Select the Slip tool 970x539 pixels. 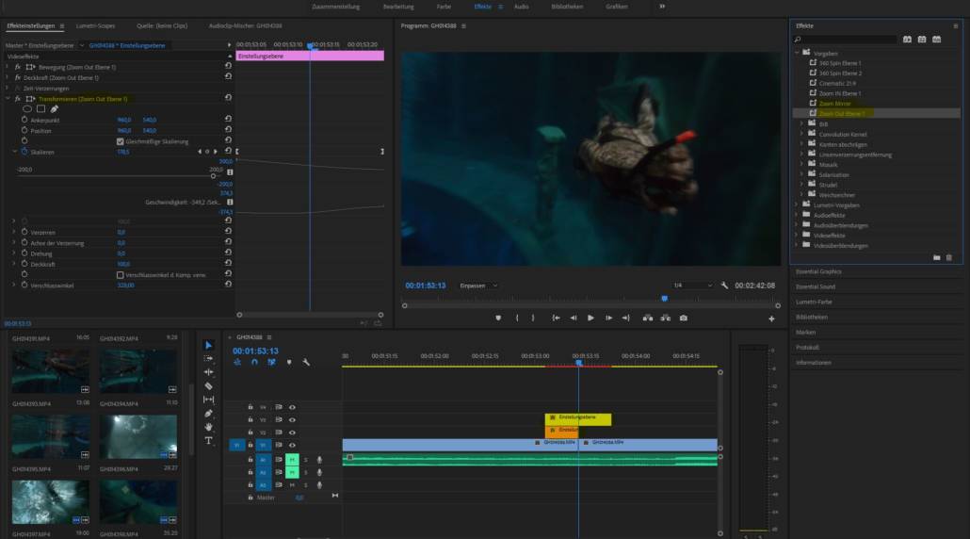[208, 400]
